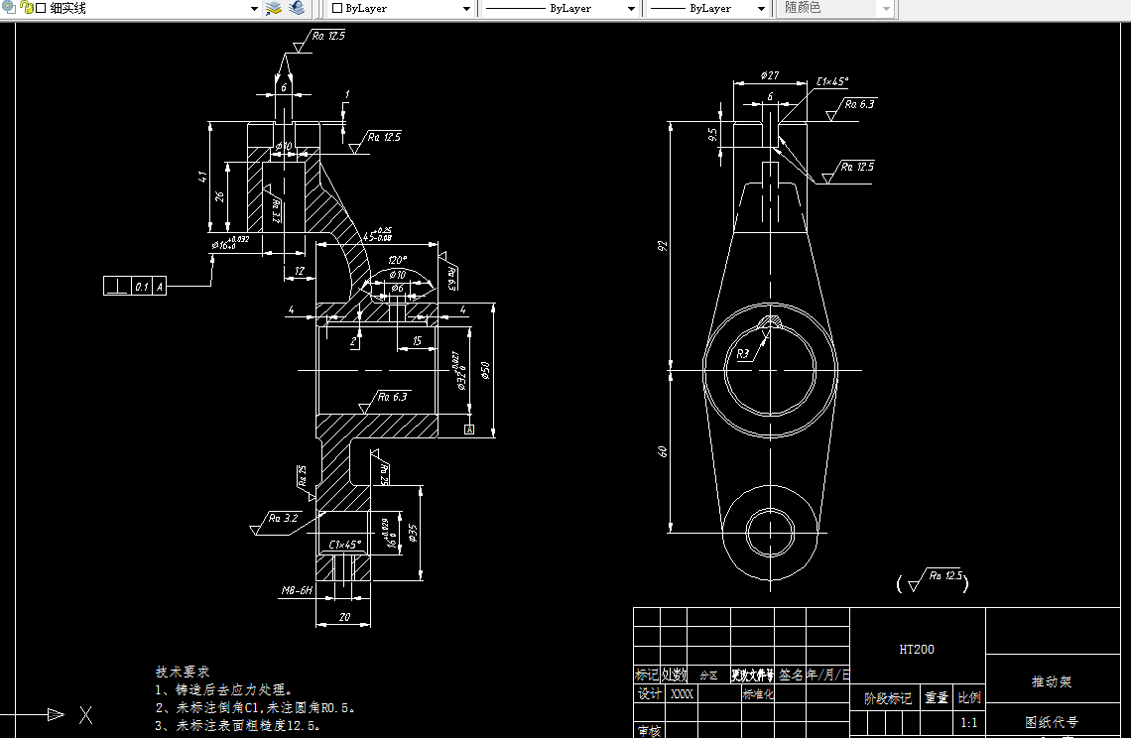Image resolution: width=1131 pixels, height=738 pixels.
Task: Select the scale value 1:1
Action: click(968, 722)
